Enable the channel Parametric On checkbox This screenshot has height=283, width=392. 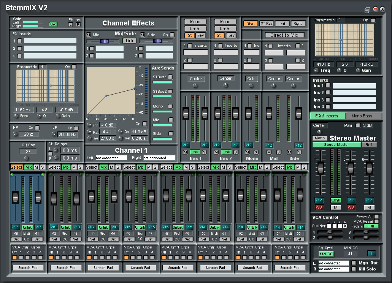74,67
